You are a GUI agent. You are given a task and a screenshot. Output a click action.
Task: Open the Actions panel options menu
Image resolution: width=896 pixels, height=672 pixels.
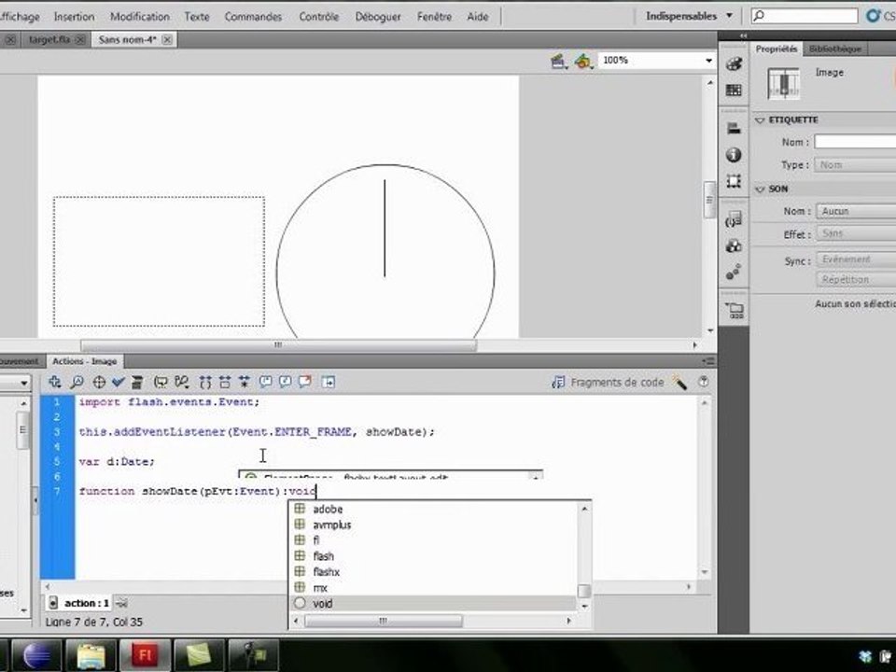(708, 361)
